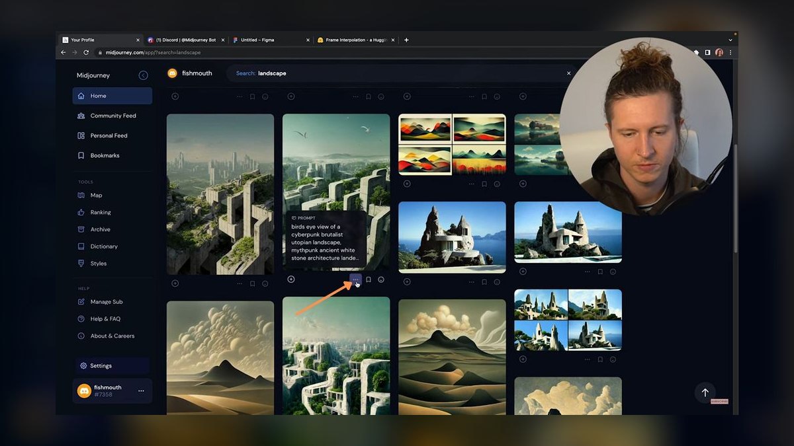Switch to the Untitled – Figma tab

click(271, 40)
